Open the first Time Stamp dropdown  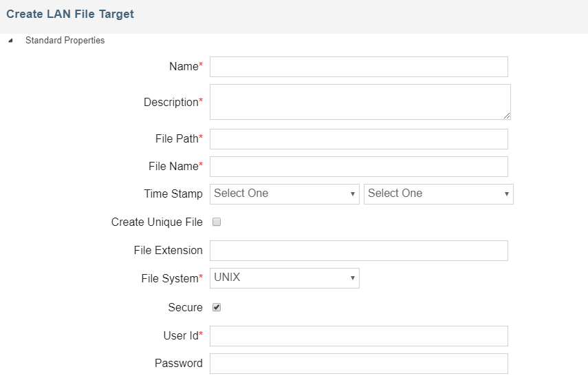[x=284, y=194]
